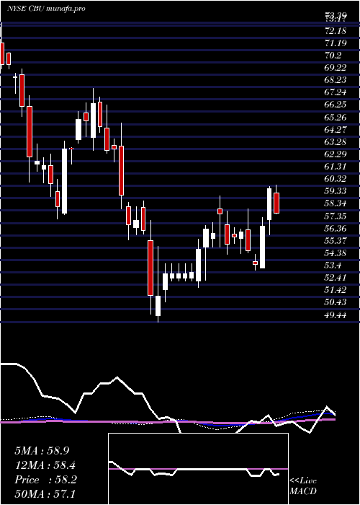Select the 55.37 price axis label
The image size is (360, 505).
pyautogui.click(x=336, y=241)
